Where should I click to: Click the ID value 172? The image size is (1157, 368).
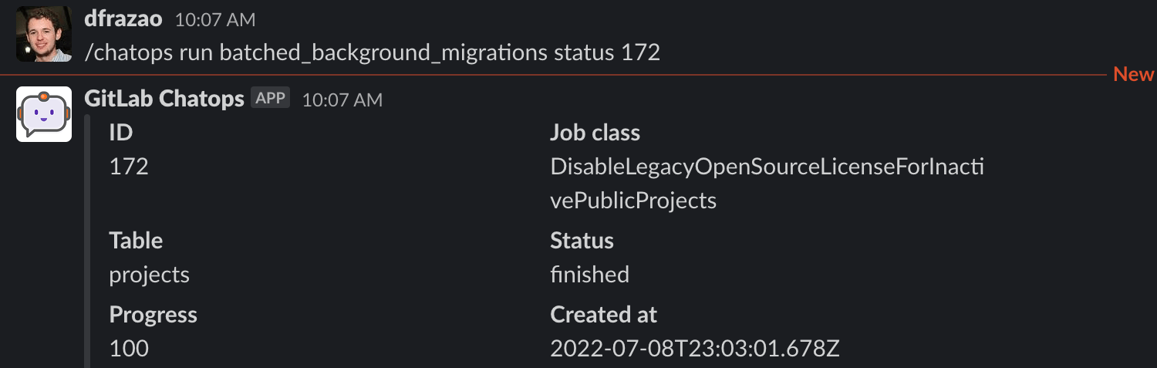pos(129,167)
